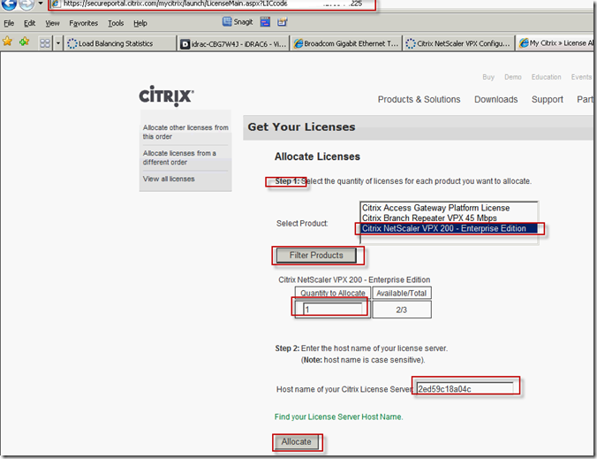Click the Quantity to Allocate column header
This screenshot has width=597, height=459.
tap(333, 293)
